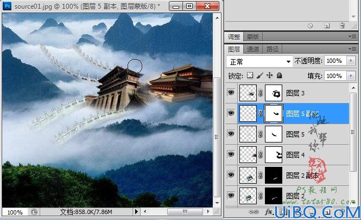Select the 图层 4 layer name

[x=295, y=155]
